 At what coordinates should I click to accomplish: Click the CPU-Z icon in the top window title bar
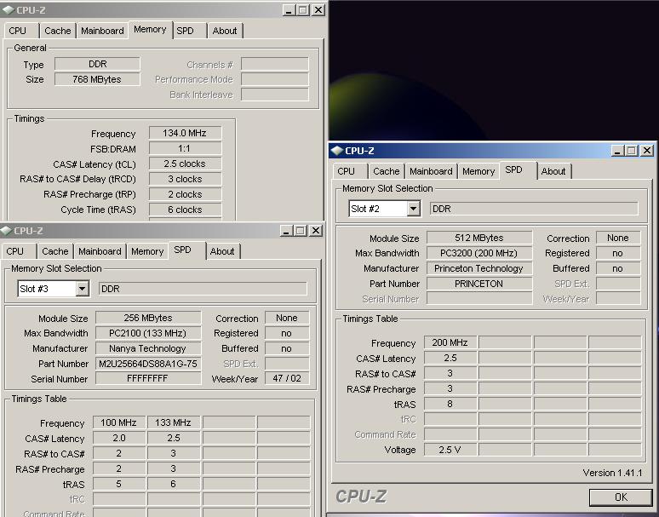tap(8, 9)
